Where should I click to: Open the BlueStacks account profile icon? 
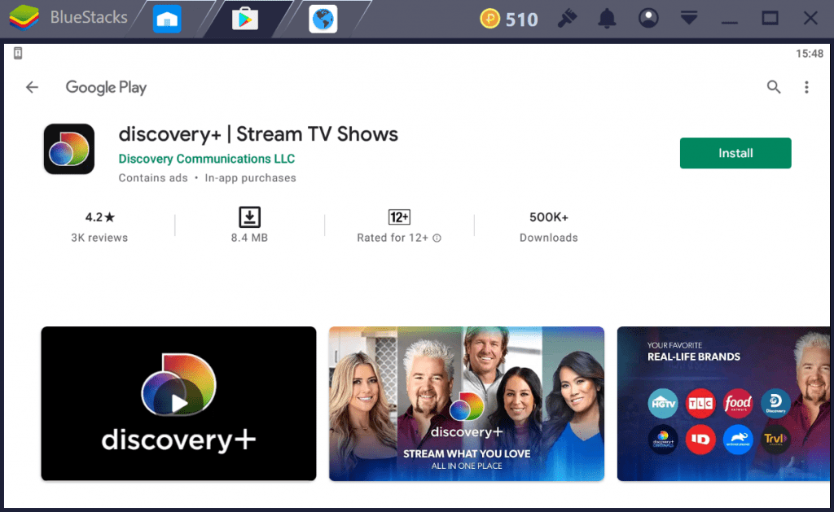(x=648, y=17)
